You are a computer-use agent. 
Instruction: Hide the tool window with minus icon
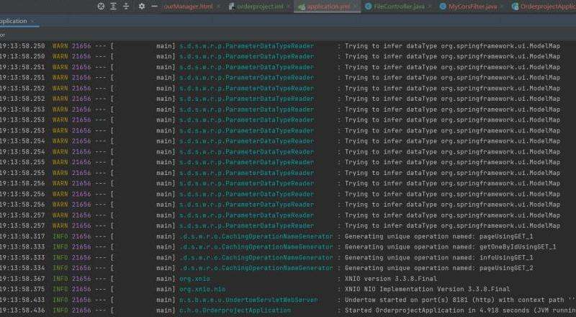154,6
